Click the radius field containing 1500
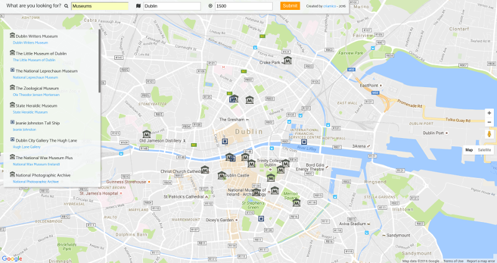The image size is (497, 263). click(x=244, y=6)
